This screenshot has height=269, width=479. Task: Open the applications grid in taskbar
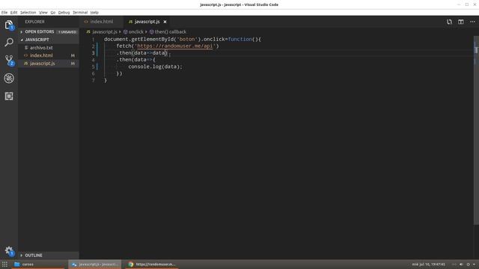[x=4, y=264]
